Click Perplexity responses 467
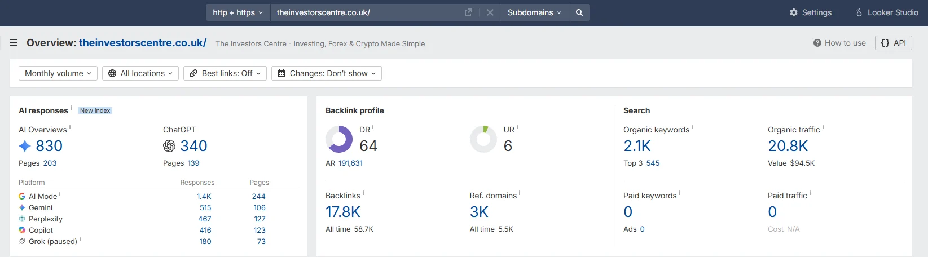928x257 pixels. pos(205,219)
